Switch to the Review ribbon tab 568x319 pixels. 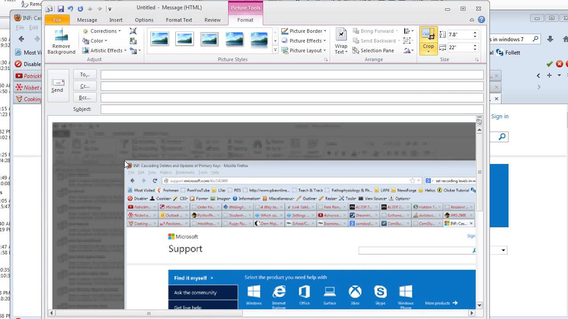click(x=213, y=20)
